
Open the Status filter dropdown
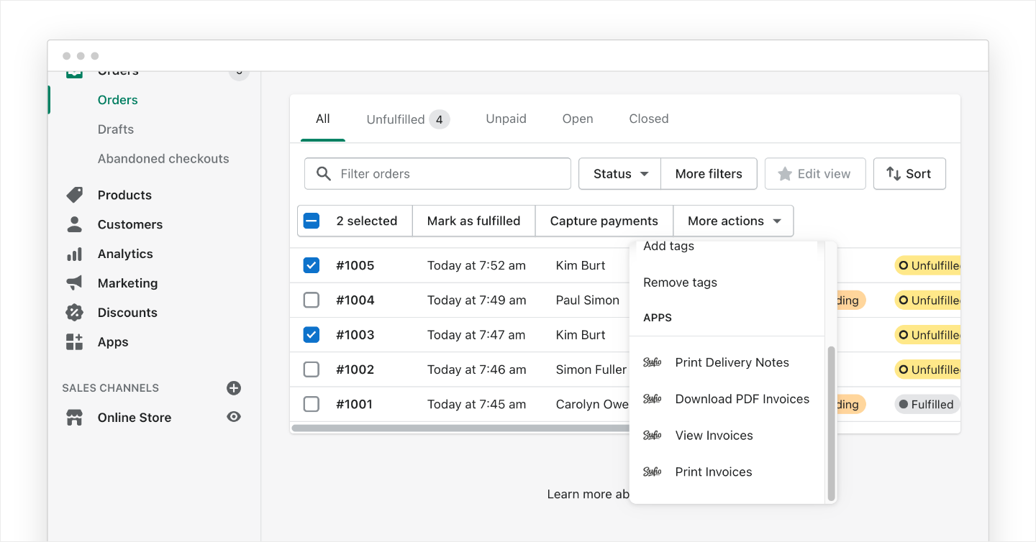tap(619, 174)
